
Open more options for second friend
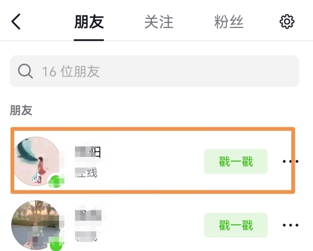[x=290, y=225]
